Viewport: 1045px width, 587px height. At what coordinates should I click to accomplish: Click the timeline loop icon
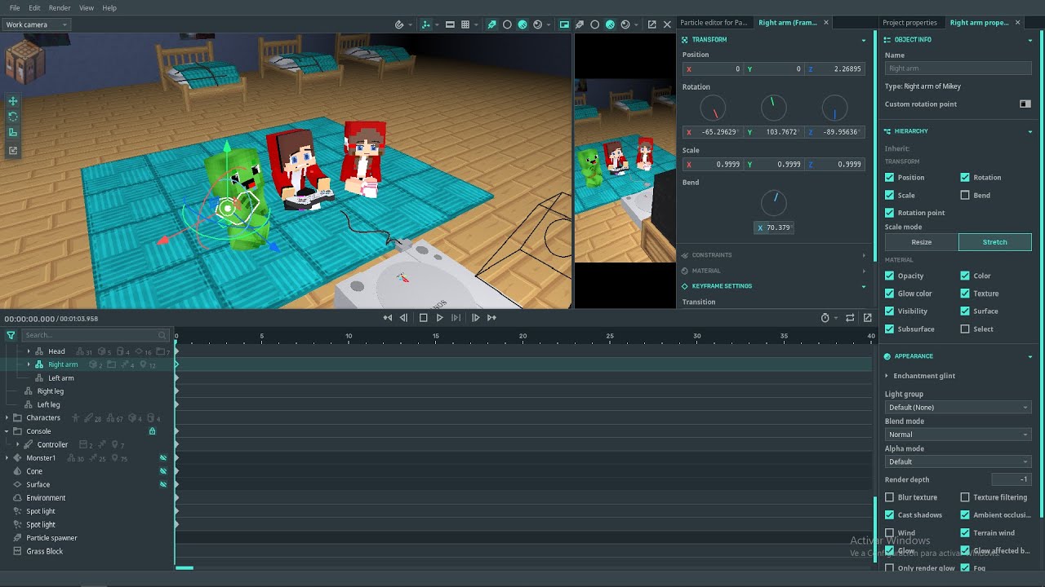click(850, 318)
